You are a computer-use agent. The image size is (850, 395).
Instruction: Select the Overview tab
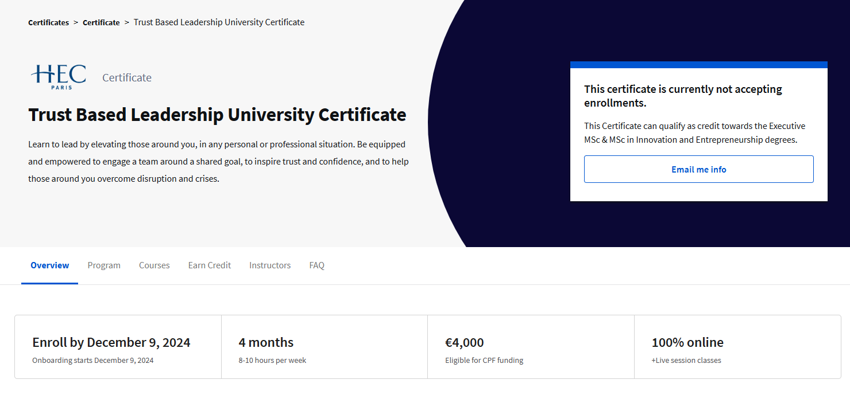50,265
